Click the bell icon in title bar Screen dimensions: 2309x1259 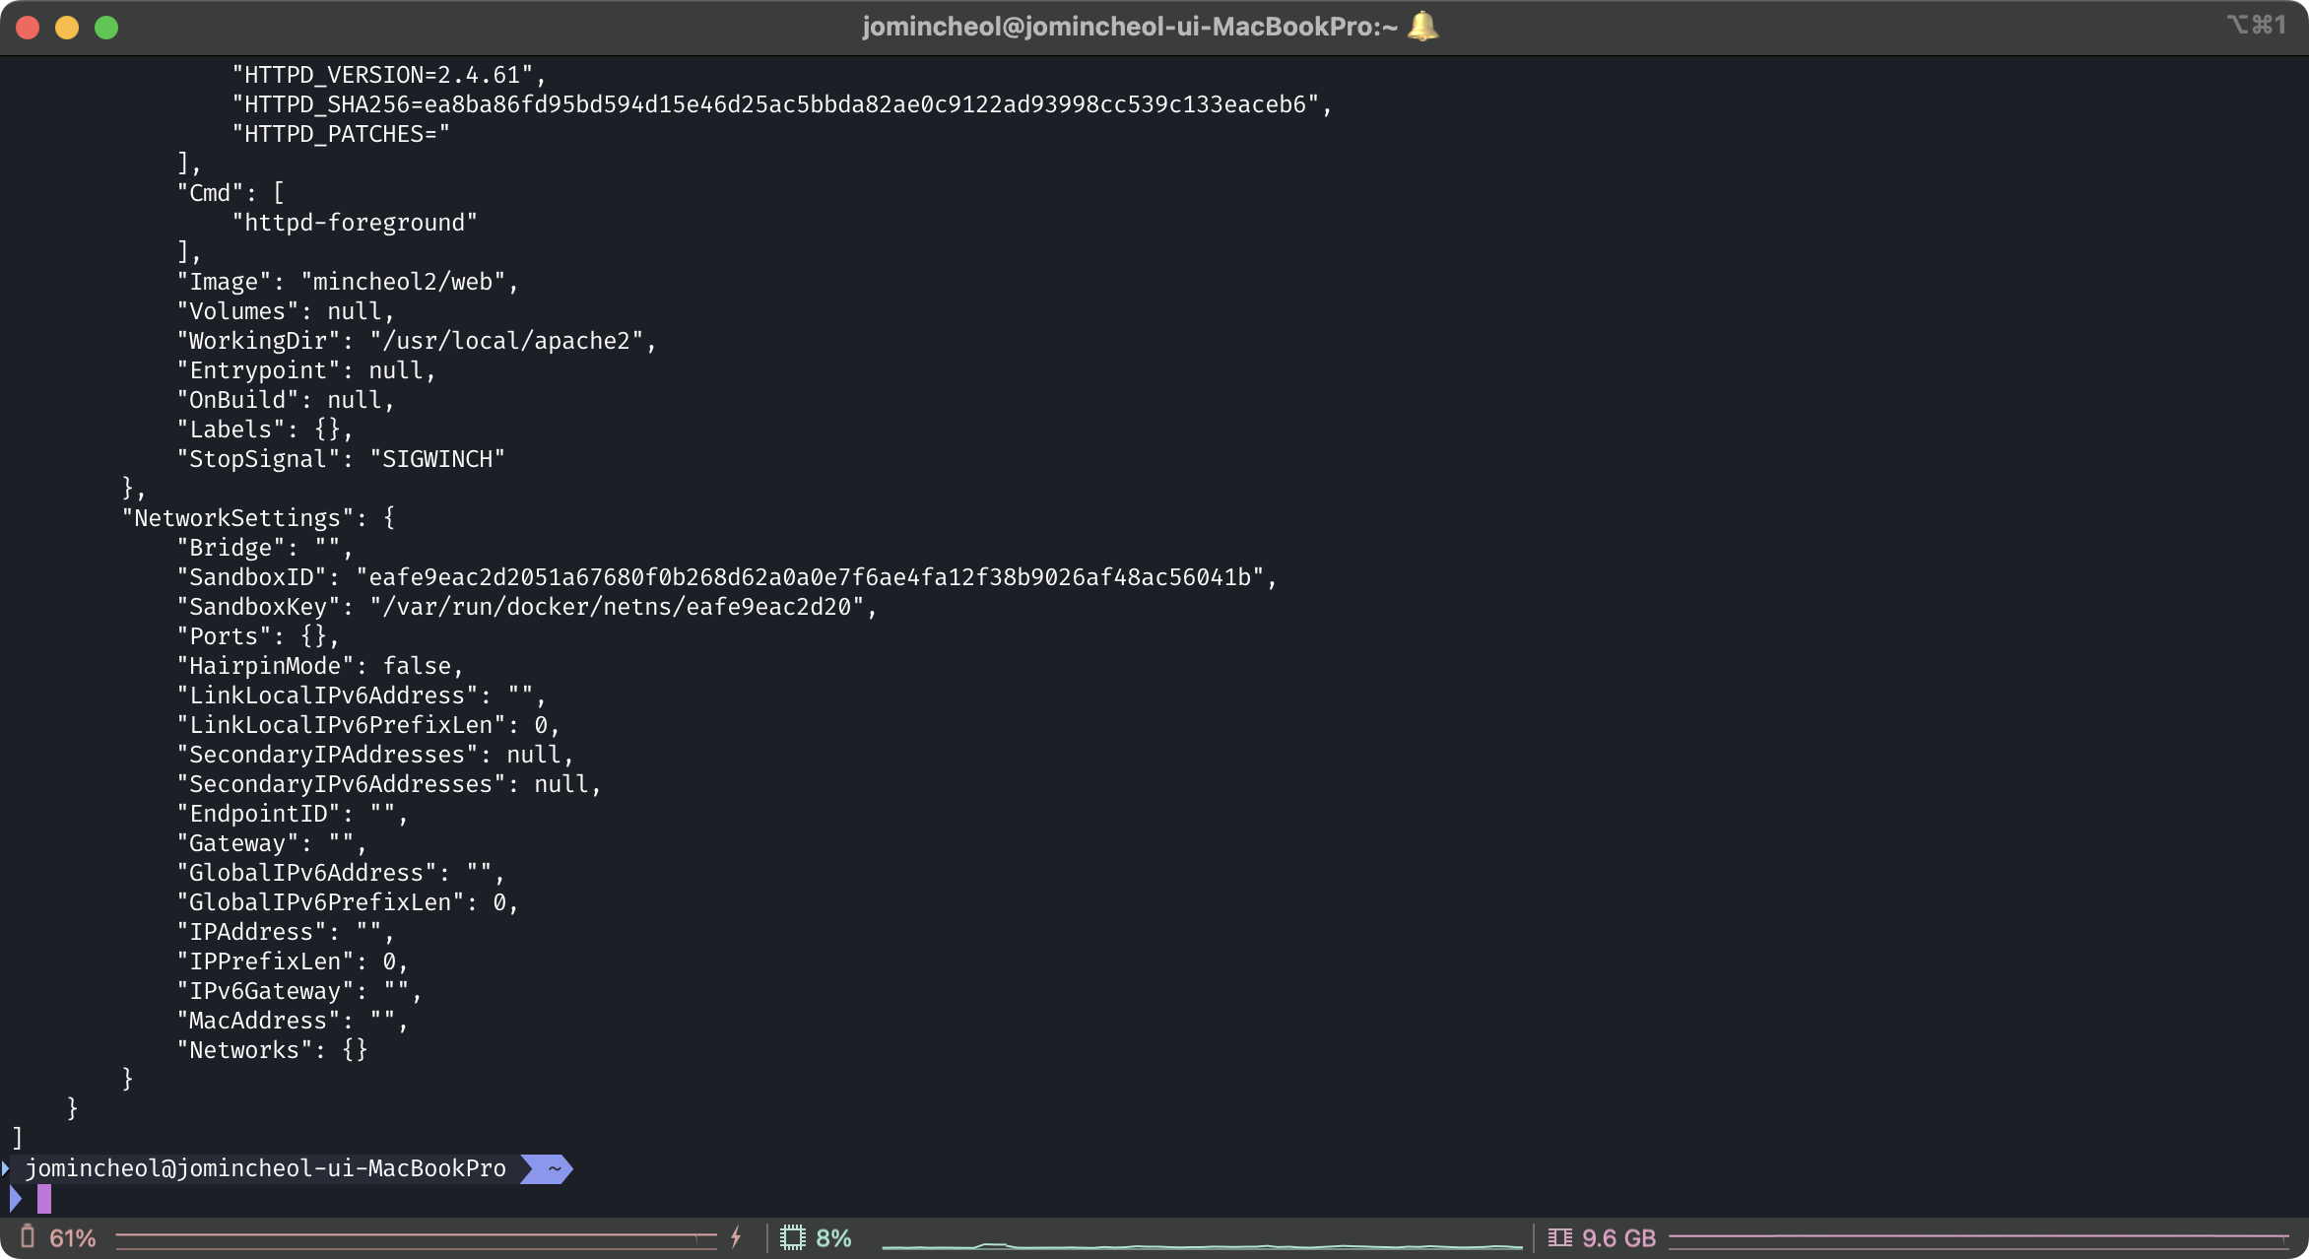point(1422,27)
